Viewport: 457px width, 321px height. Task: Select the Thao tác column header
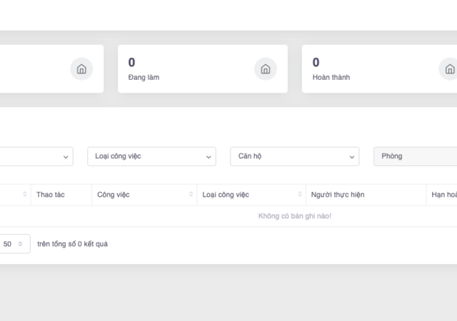click(51, 195)
